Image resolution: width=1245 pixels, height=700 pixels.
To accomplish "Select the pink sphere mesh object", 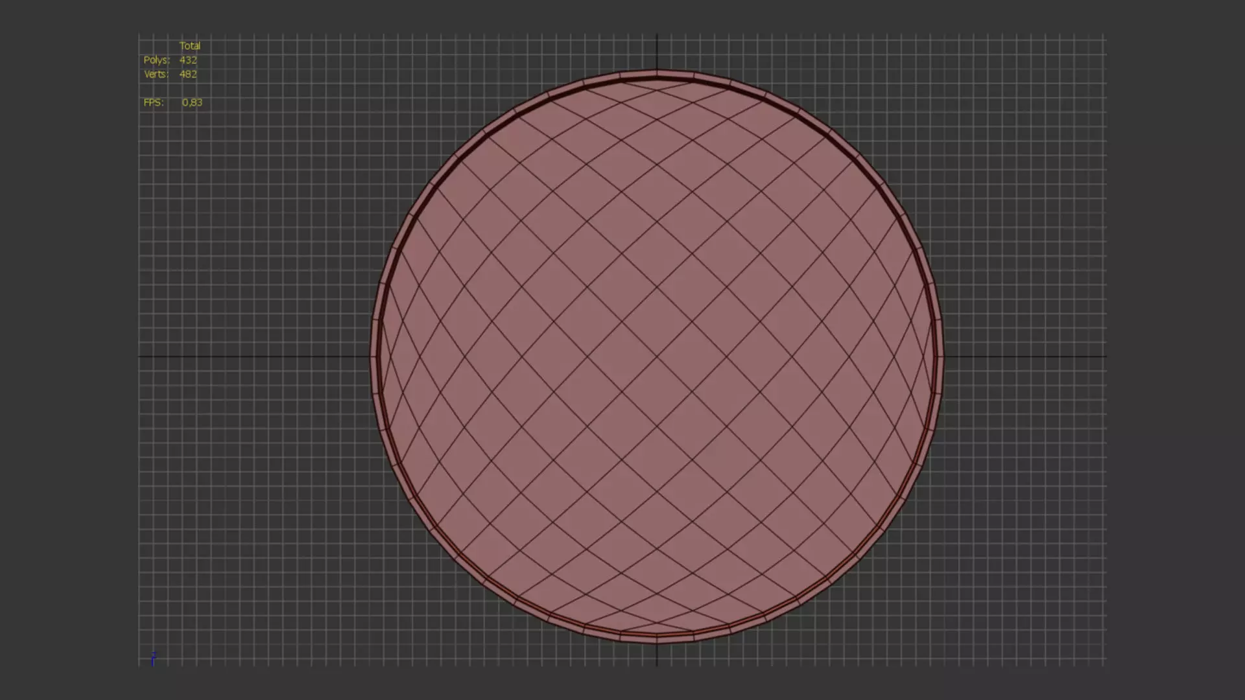I will pyautogui.click(x=657, y=356).
